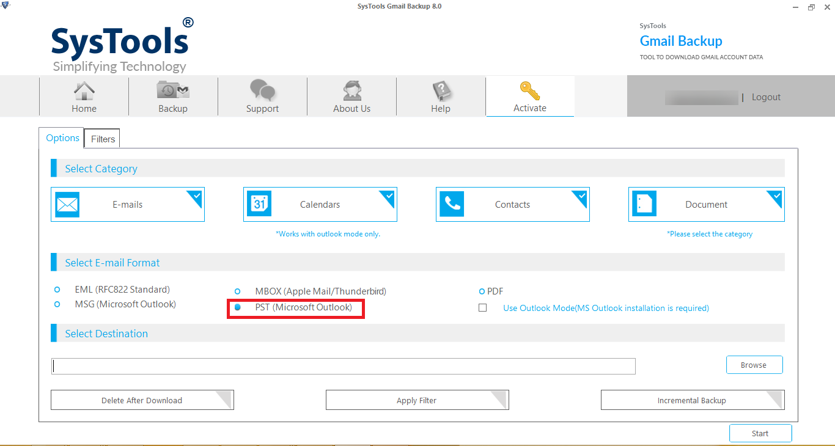The width and height of the screenshot is (835, 446).
Task: Select MBOX (Apple Mail/Thunderbird) format
Action: coord(238,292)
